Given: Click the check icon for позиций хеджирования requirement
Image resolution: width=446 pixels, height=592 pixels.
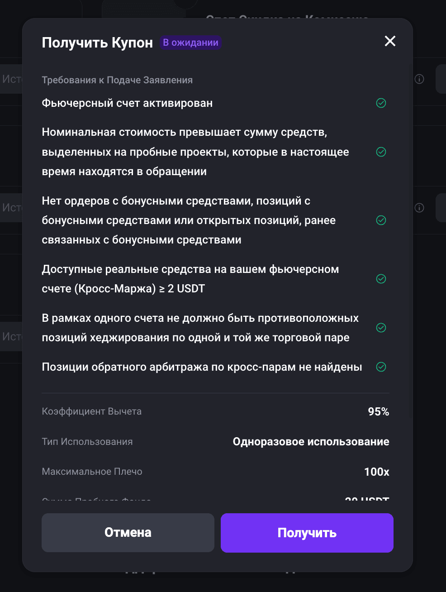Looking at the screenshot, I should pyautogui.click(x=381, y=328).
